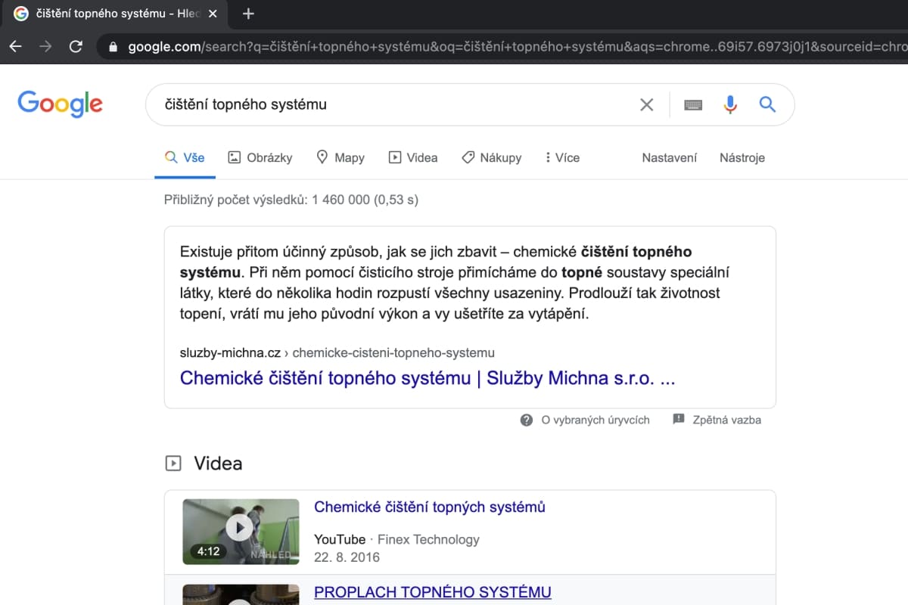This screenshot has width=908, height=605.
Task: Click the question mark about featured snippets
Action: pos(527,420)
